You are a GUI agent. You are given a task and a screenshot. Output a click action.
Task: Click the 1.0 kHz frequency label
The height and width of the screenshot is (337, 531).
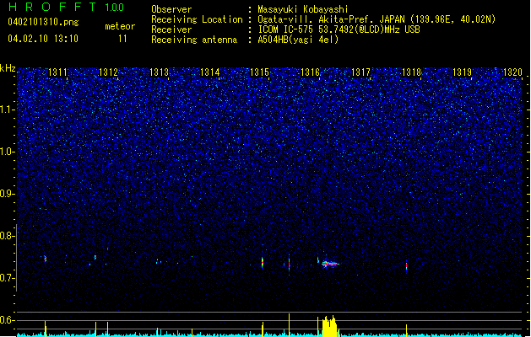tap(7, 152)
